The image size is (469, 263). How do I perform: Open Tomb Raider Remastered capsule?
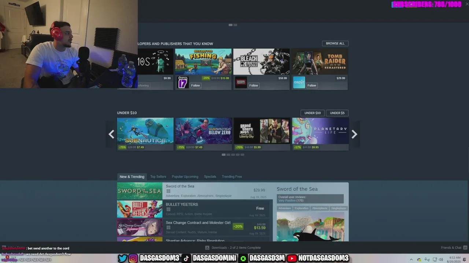[320, 62]
